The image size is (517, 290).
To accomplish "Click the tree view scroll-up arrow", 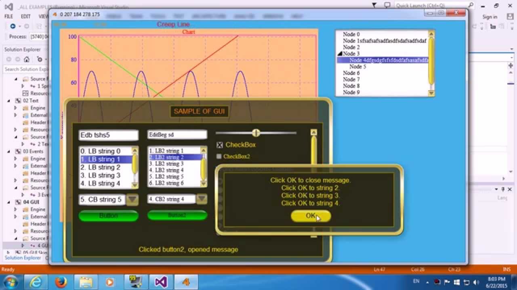I will point(431,34).
